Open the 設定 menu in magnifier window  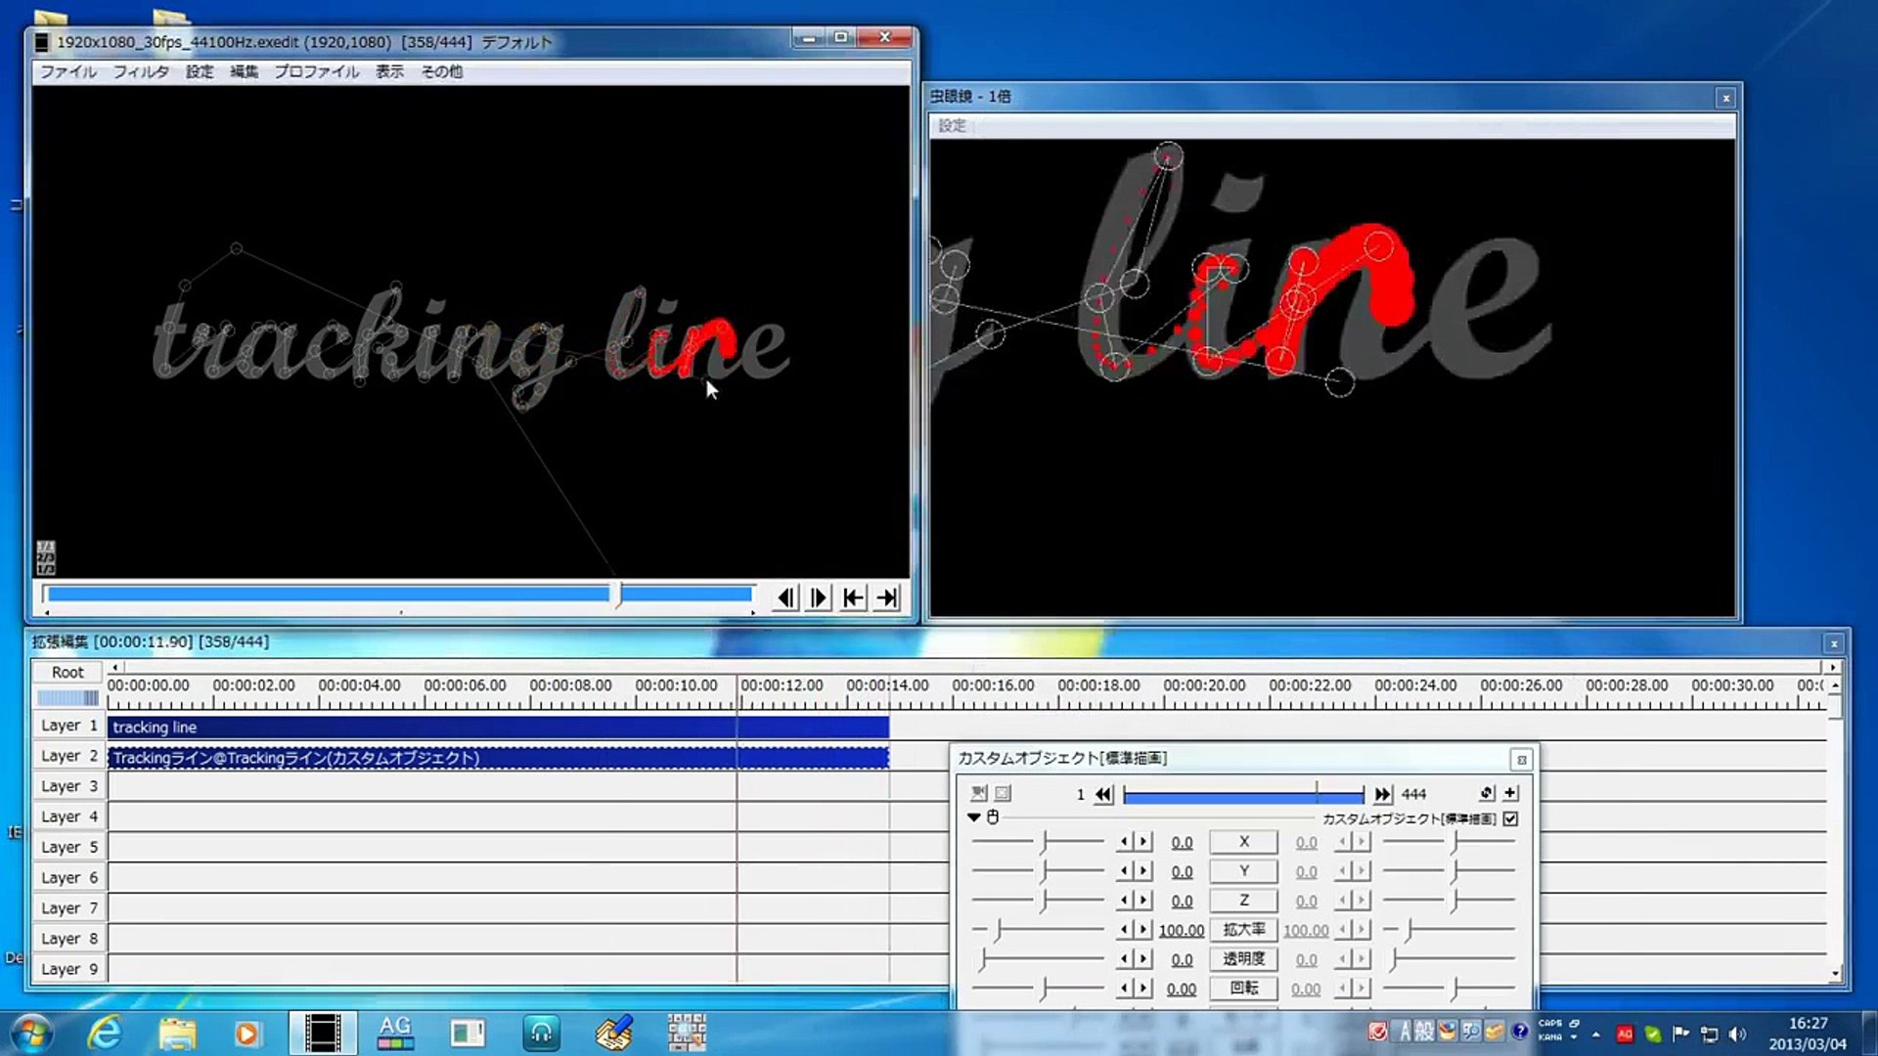(952, 125)
